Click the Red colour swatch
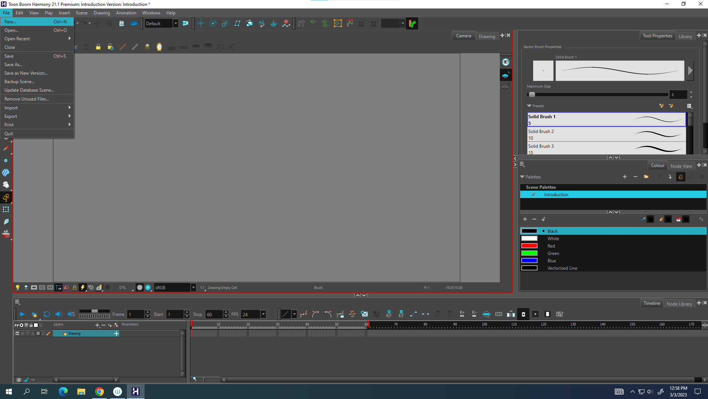The width and height of the screenshot is (708, 399). (x=529, y=246)
